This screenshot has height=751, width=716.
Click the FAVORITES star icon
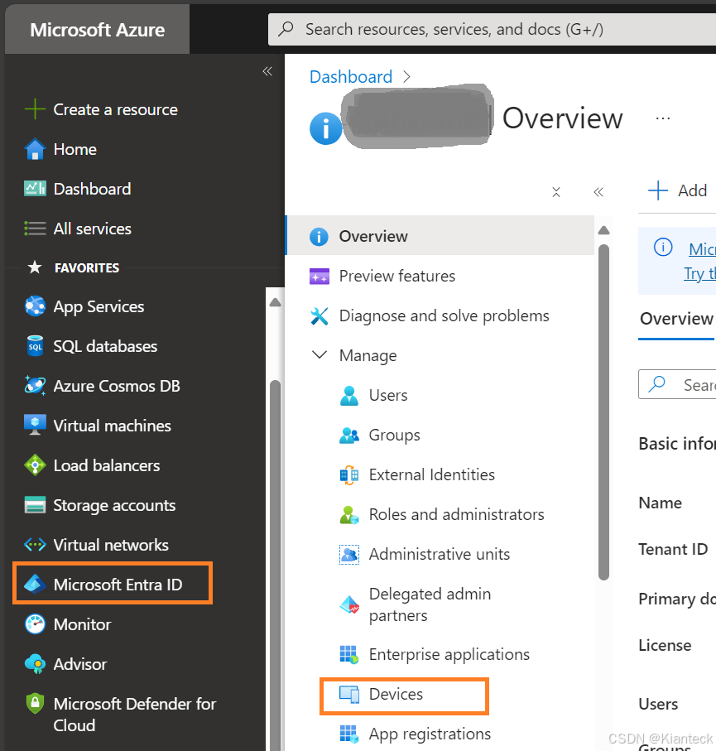pos(35,267)
